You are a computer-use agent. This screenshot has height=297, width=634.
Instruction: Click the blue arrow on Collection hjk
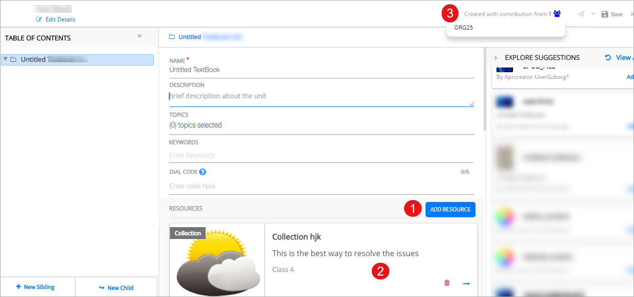tap(466, 283)
